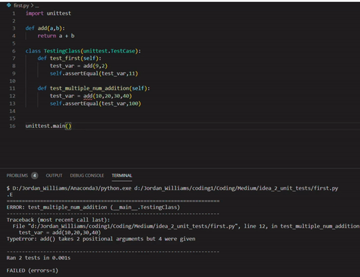Click 'self.assertEqual(test_var,100)' line
This screenshot has height=277, width=360.
[95, 104]
